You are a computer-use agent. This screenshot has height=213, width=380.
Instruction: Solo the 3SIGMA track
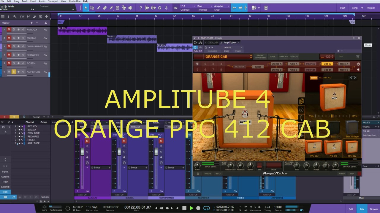(14, 38)
